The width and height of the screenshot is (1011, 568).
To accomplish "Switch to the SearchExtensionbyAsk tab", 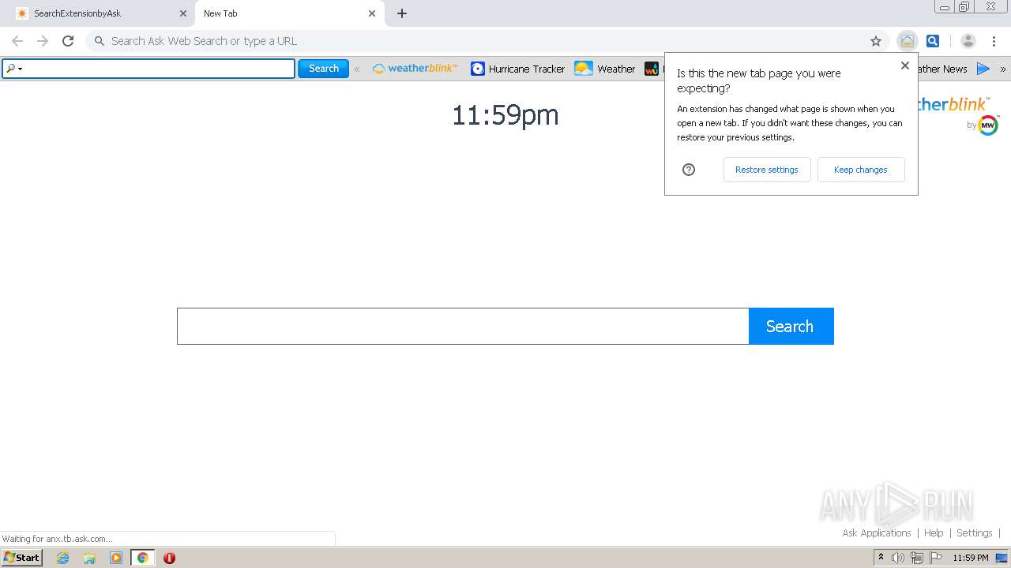I will (97, 13).
